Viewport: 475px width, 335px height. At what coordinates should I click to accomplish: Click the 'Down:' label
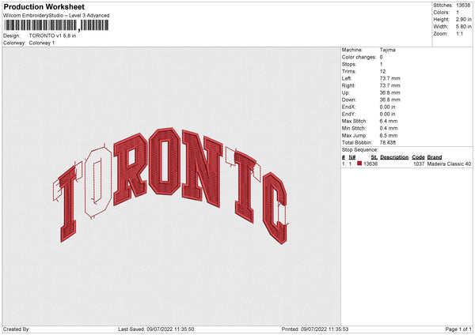(x=348, y=100)
